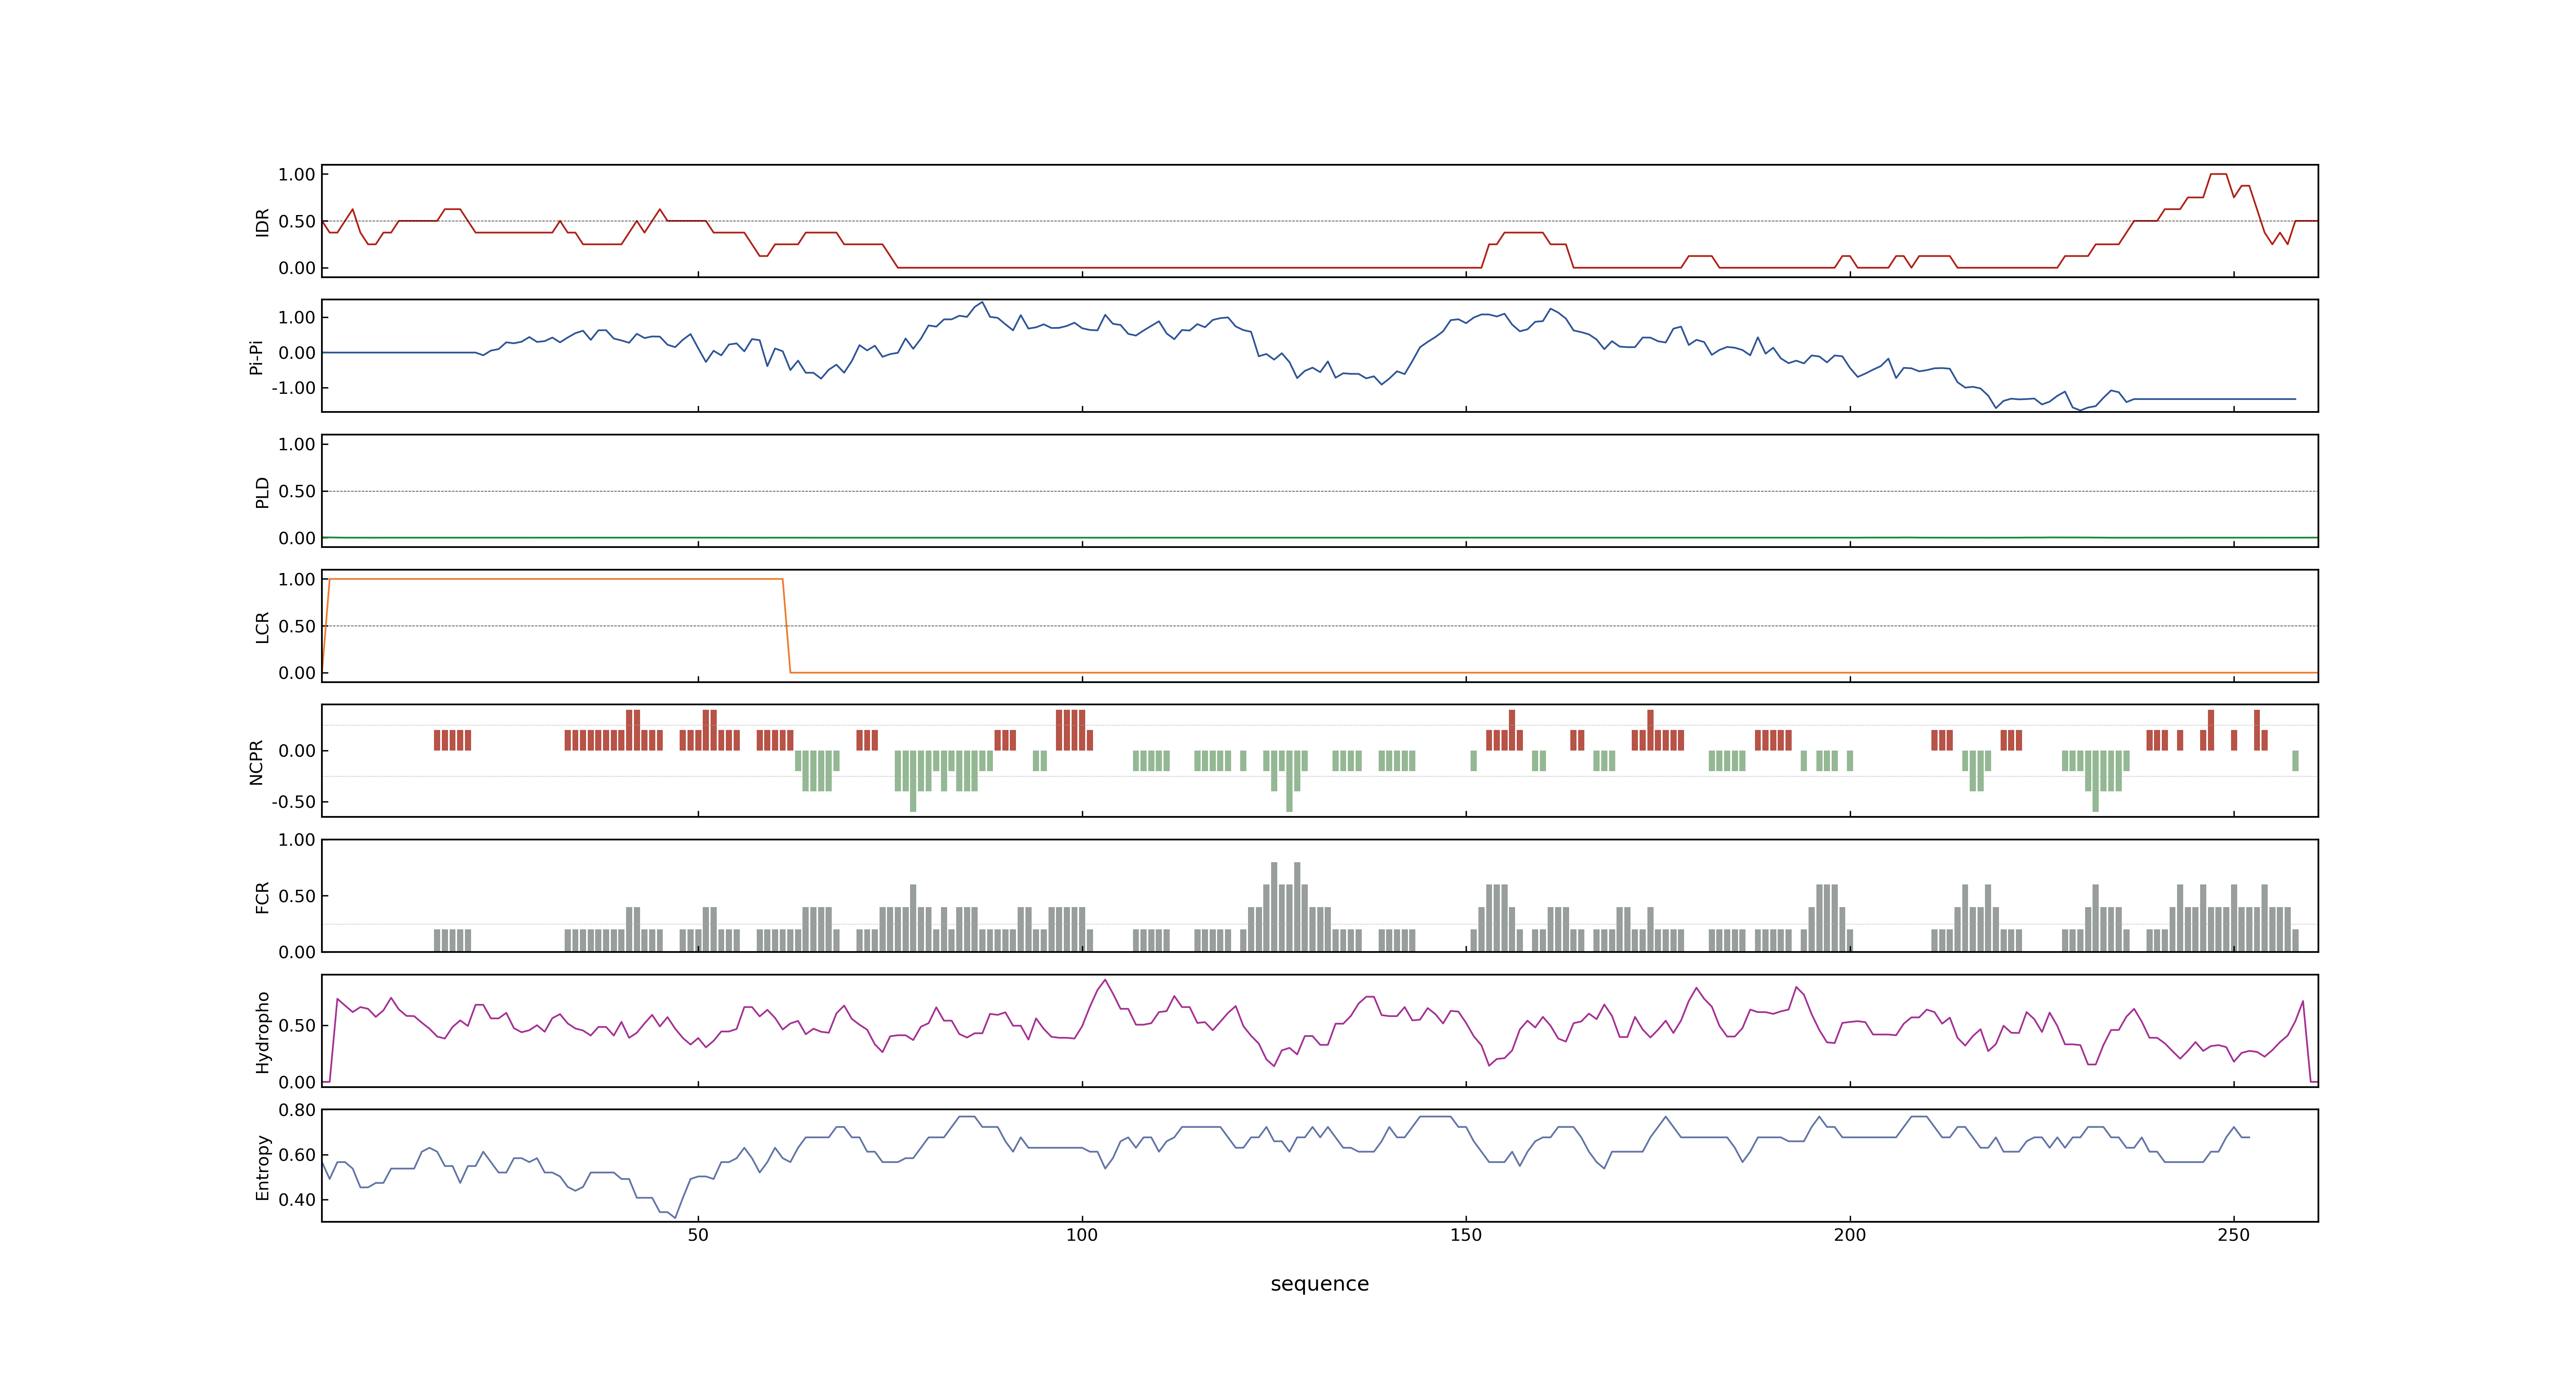Screen dimensions: 2576x1373
Task: Select the 'NCPR' y-axis label
Action: click(x=256, y=763)
